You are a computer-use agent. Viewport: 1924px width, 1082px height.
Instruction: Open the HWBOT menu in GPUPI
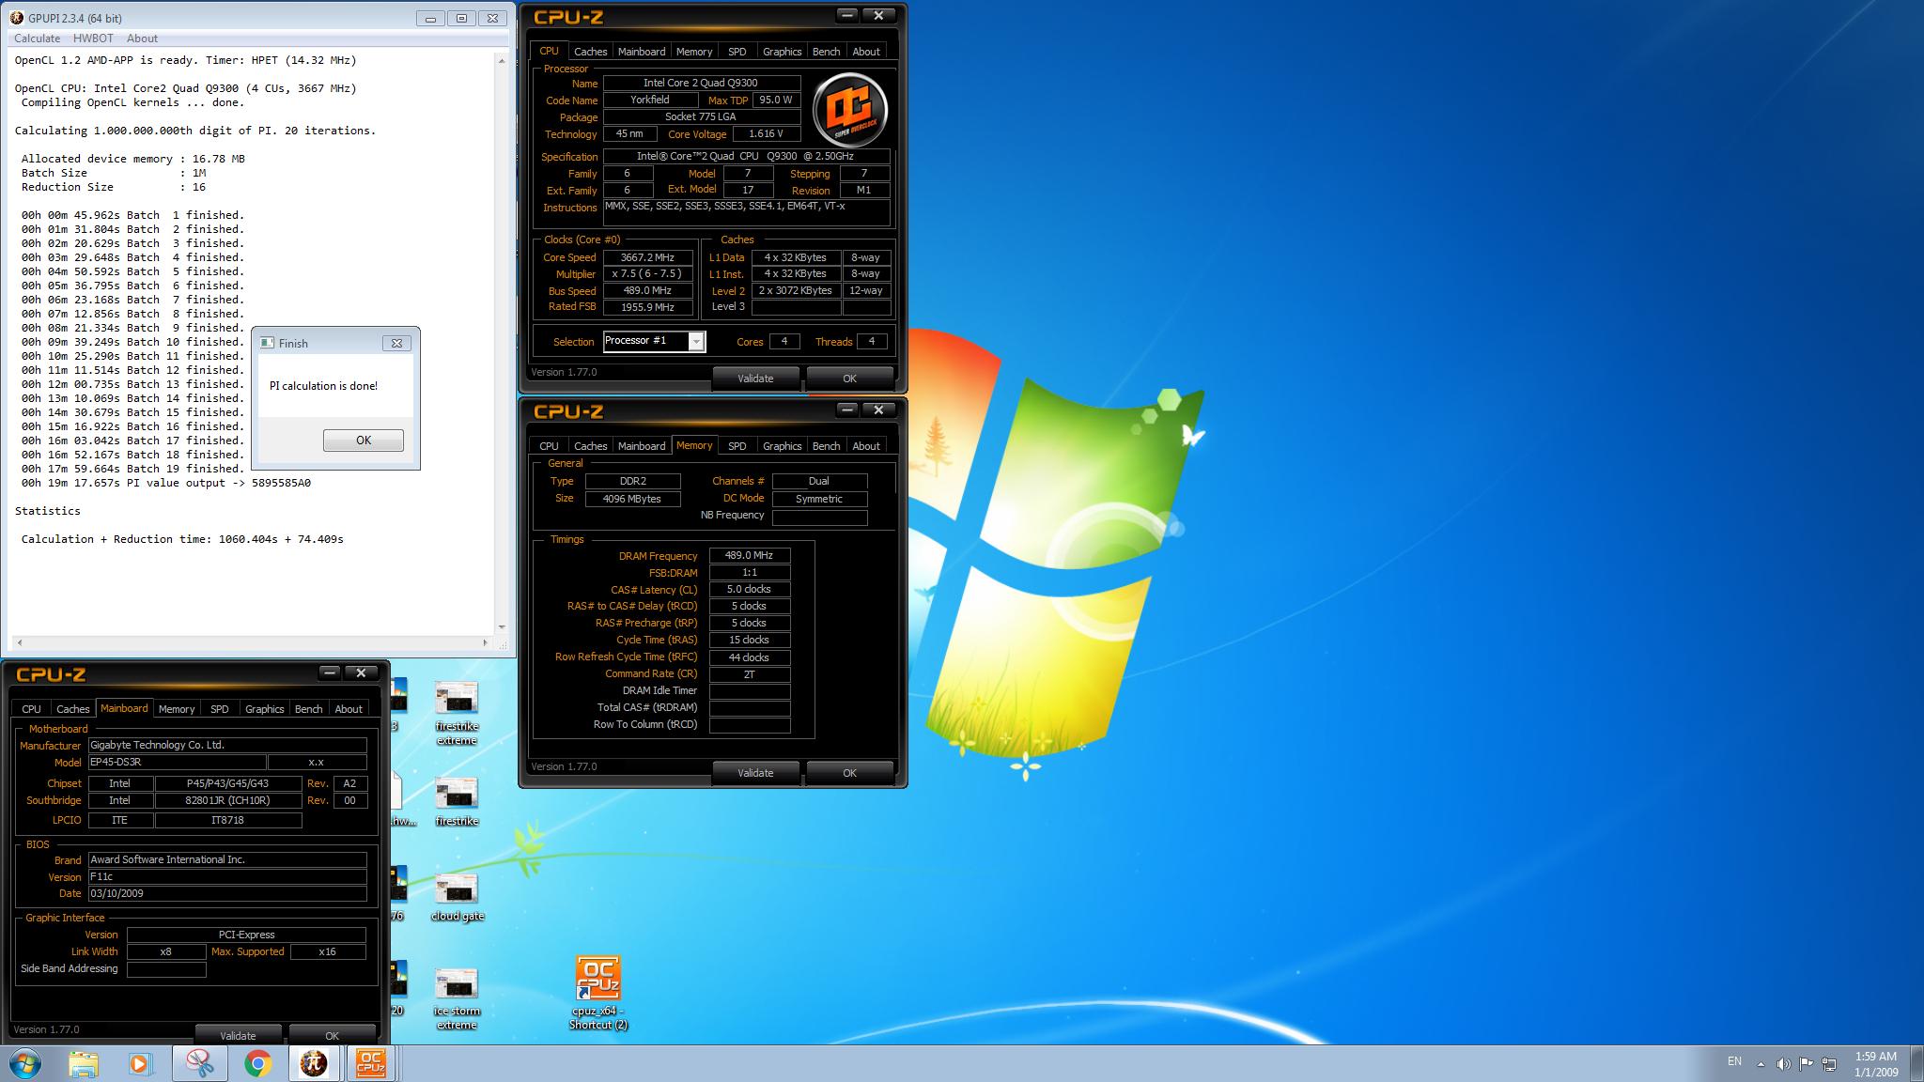pos(93,39)
